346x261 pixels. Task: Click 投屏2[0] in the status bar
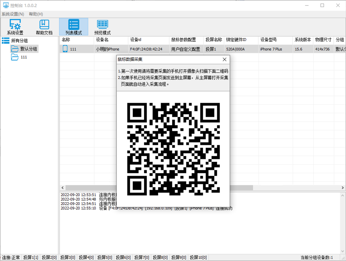pyautogui.click(x=49, y=258)
